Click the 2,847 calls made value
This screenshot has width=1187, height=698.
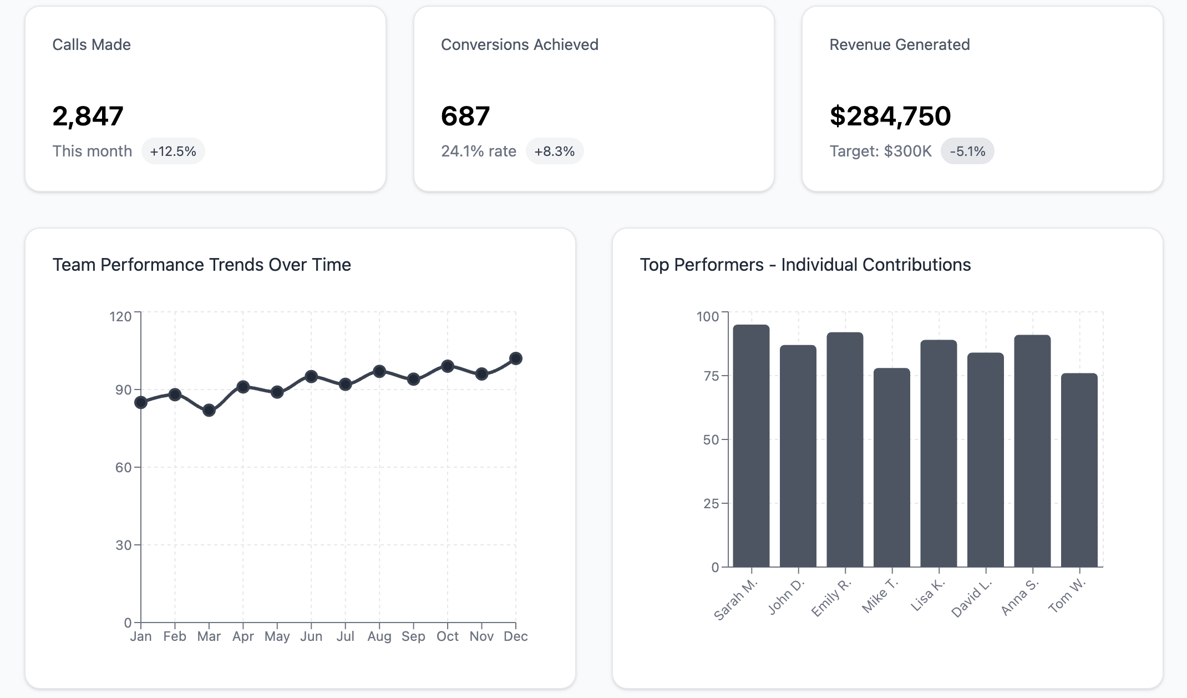coord(88,117)
